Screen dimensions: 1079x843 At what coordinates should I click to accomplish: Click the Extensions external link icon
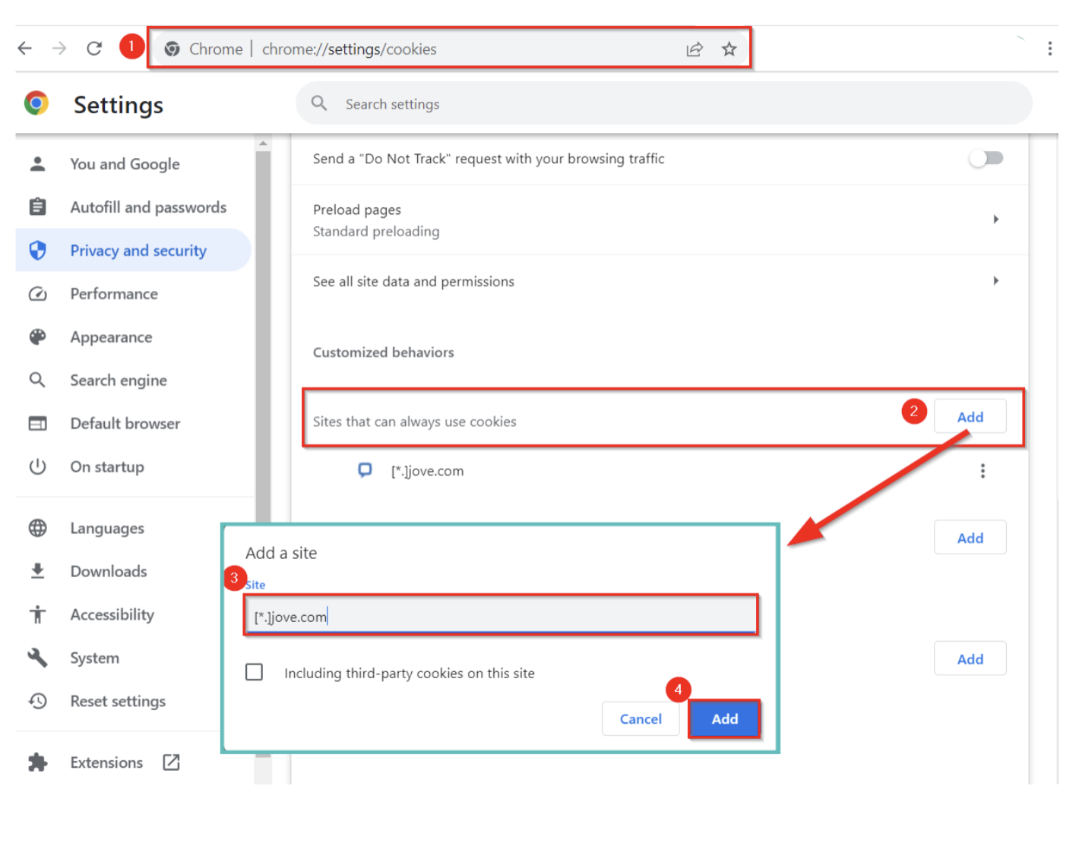click(x=172, y=762)
